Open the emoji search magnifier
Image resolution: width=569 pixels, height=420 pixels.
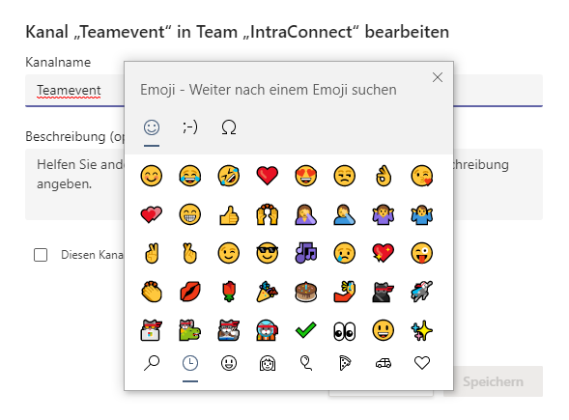tap(152, 363)
